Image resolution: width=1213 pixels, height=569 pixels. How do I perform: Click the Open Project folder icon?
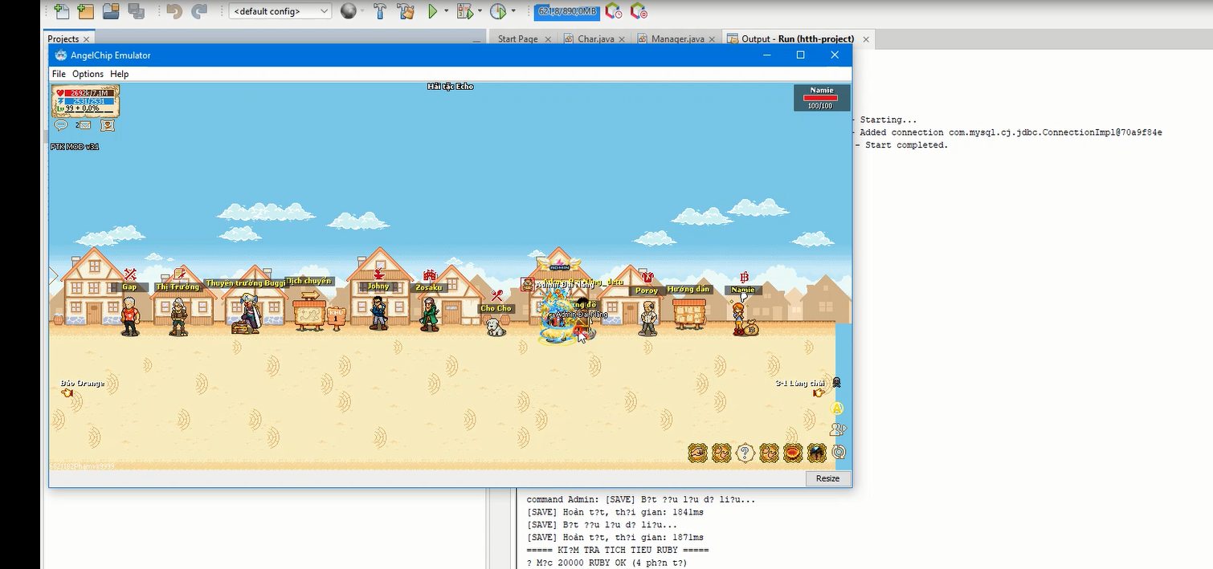(111, 11)
